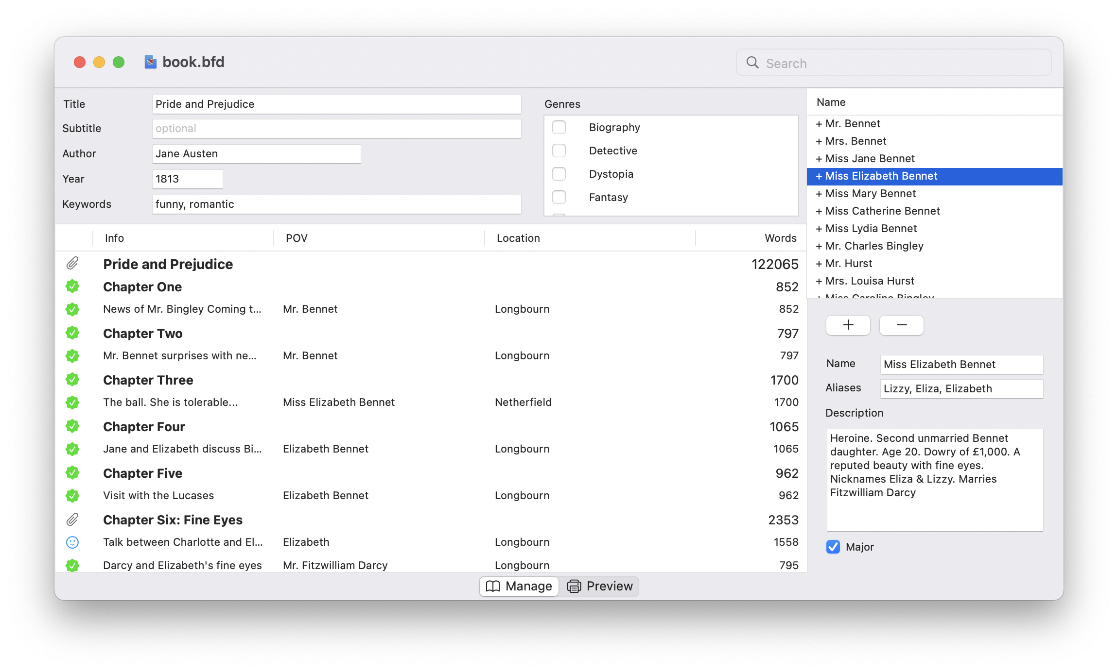Expand the Mr. Charles Bingley character entry
The image size is (1118, 672).
pos(819,246)
